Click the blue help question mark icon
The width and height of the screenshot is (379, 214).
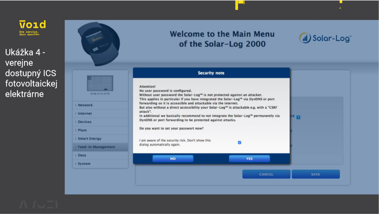click(x=298, y=117)
